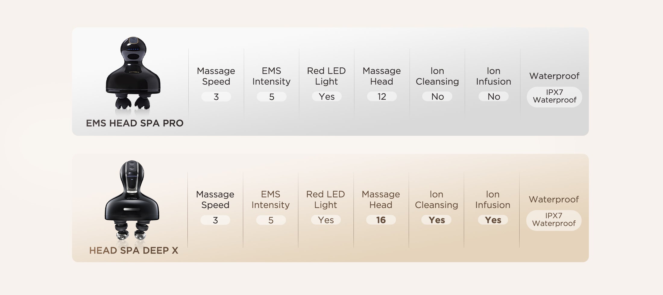663x295 pixels.
Task: Click the bold Ion Cleansing 'Yes' pill
Action: 436,220
